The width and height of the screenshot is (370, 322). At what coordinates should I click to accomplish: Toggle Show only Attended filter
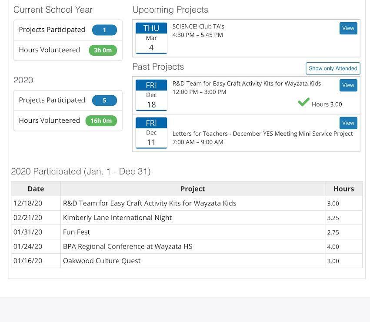tap(333, 68)
